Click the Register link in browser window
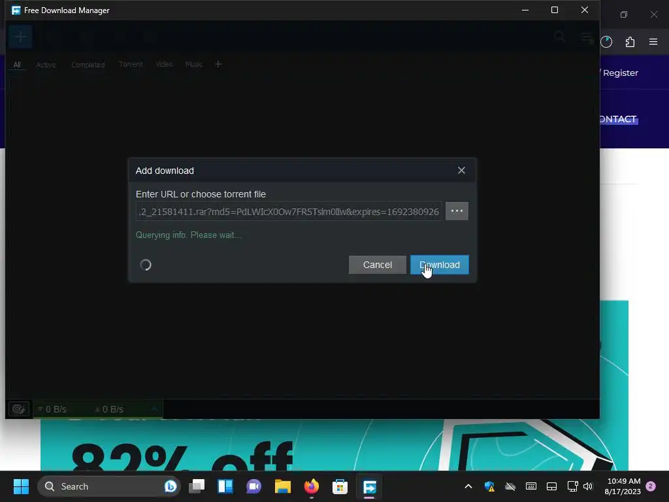This screenshot has height=502, width=669. point(621,73)
